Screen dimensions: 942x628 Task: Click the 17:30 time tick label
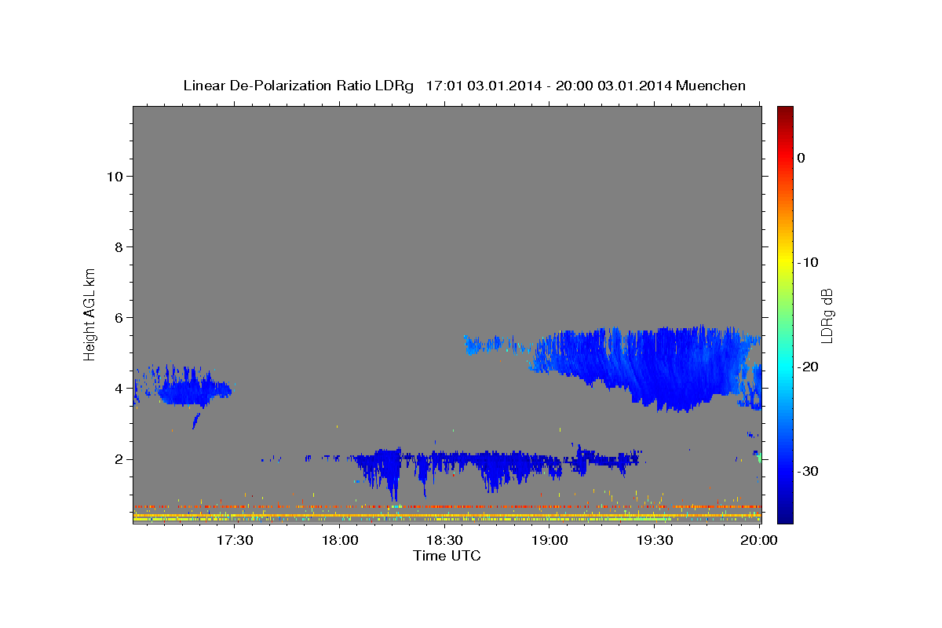pyautogui.click(x=235, y=540)
